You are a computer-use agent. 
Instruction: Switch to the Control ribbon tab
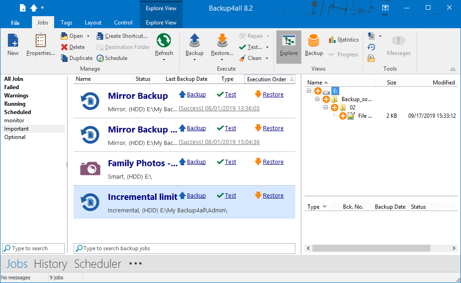coord(123,23)
